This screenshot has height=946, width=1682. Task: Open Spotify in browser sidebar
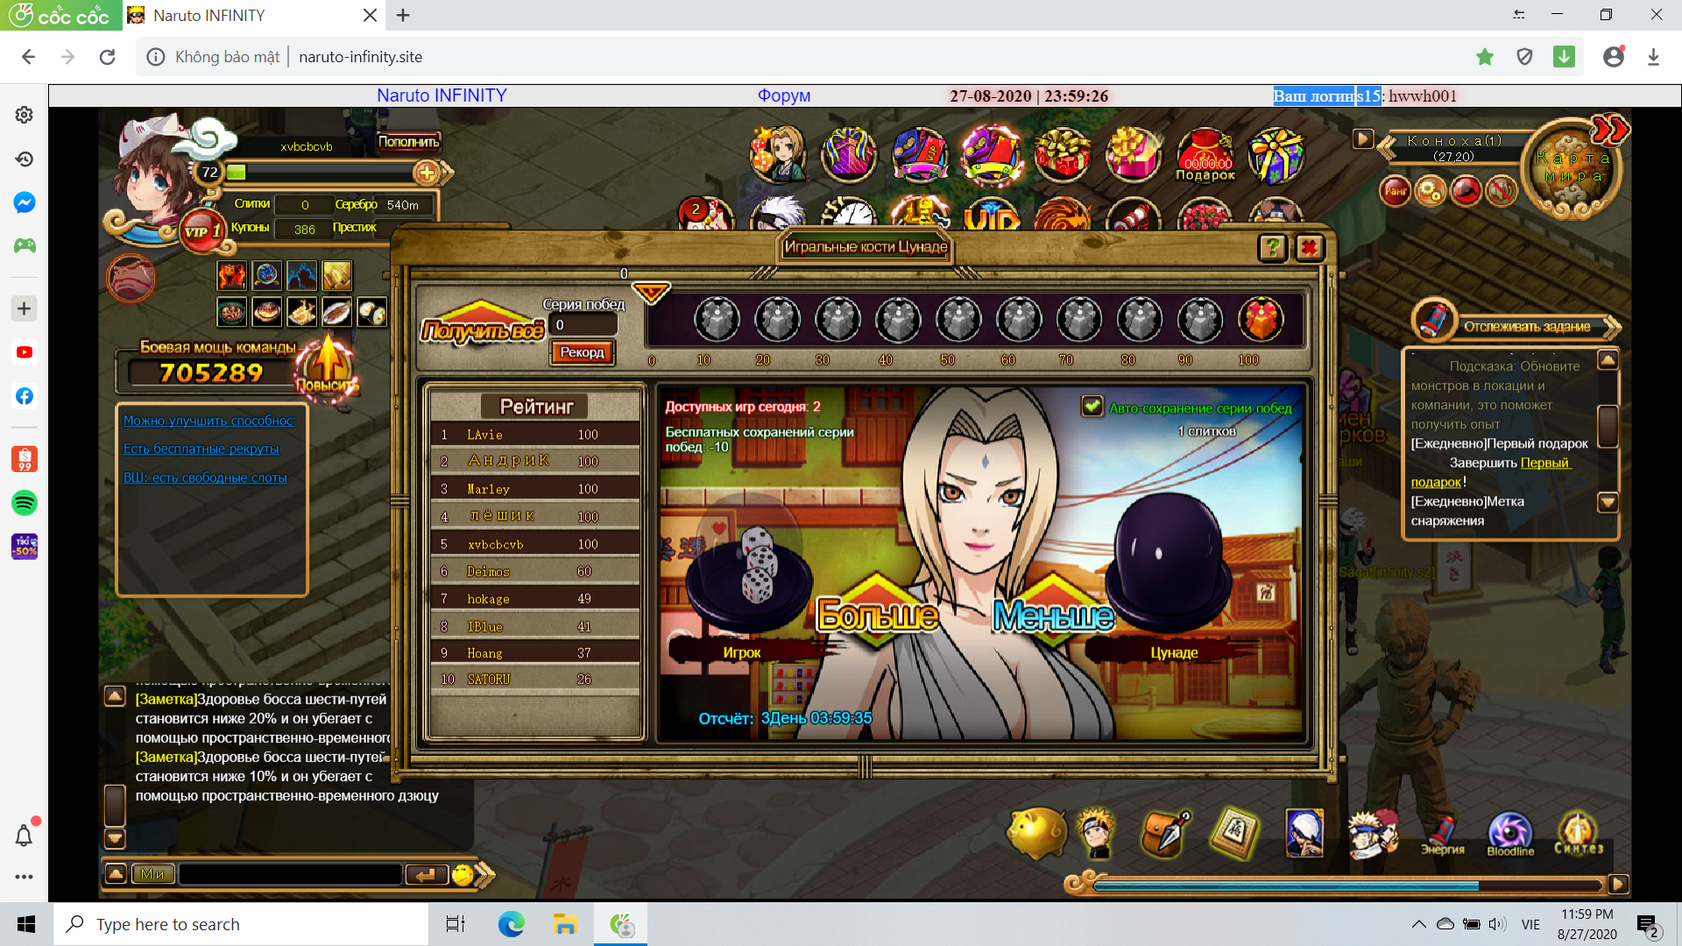(x=24, y=503)
